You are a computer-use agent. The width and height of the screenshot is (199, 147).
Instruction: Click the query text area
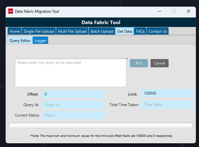71,73
